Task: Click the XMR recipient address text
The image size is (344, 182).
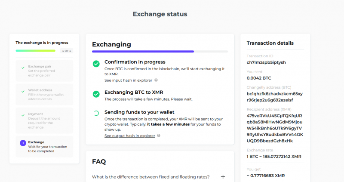Action: coord(275,128)
